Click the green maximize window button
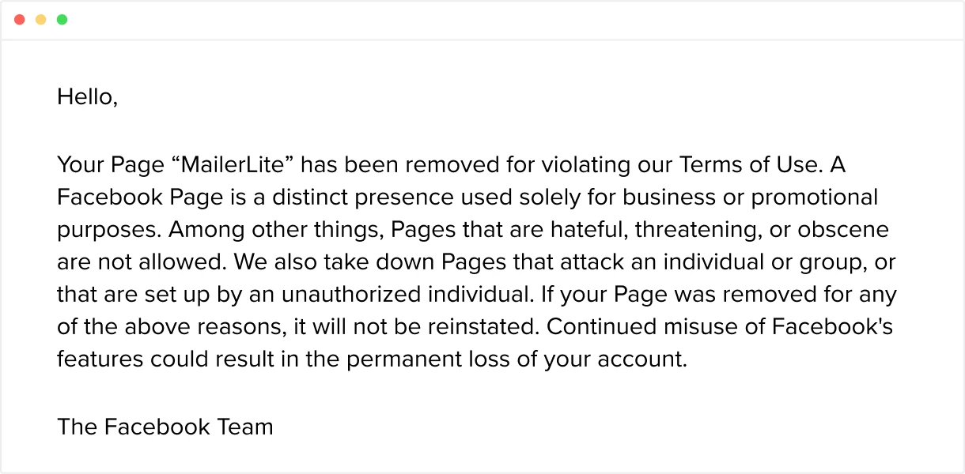 [62, 20]
